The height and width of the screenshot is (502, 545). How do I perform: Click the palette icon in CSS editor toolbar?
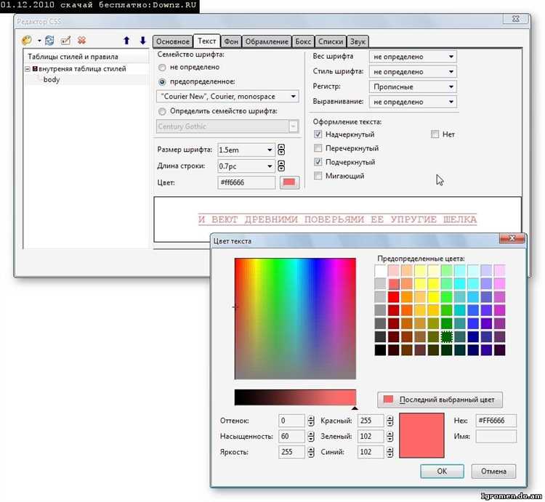(x=27, y=40)
